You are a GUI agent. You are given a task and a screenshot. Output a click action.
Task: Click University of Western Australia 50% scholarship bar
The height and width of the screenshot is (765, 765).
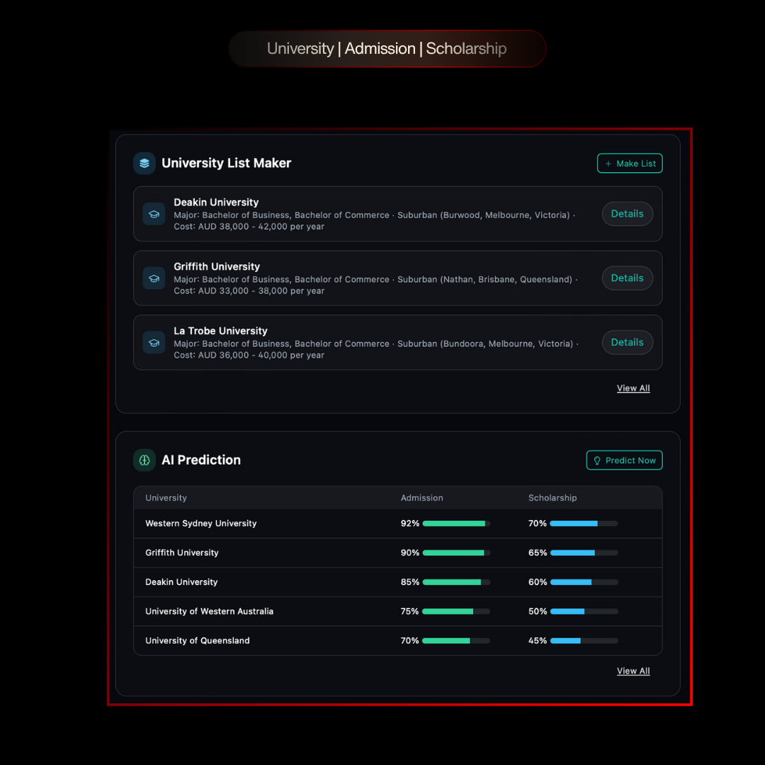tap(584, 611)
